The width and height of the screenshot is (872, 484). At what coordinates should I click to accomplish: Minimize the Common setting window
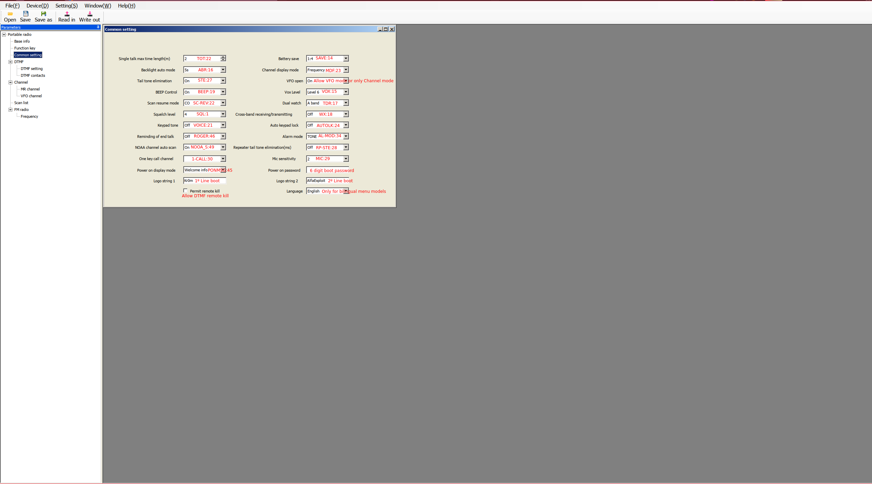pos(380,29)
